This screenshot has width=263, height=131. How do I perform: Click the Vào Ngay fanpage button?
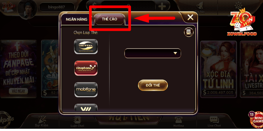[x=18, y=91]
